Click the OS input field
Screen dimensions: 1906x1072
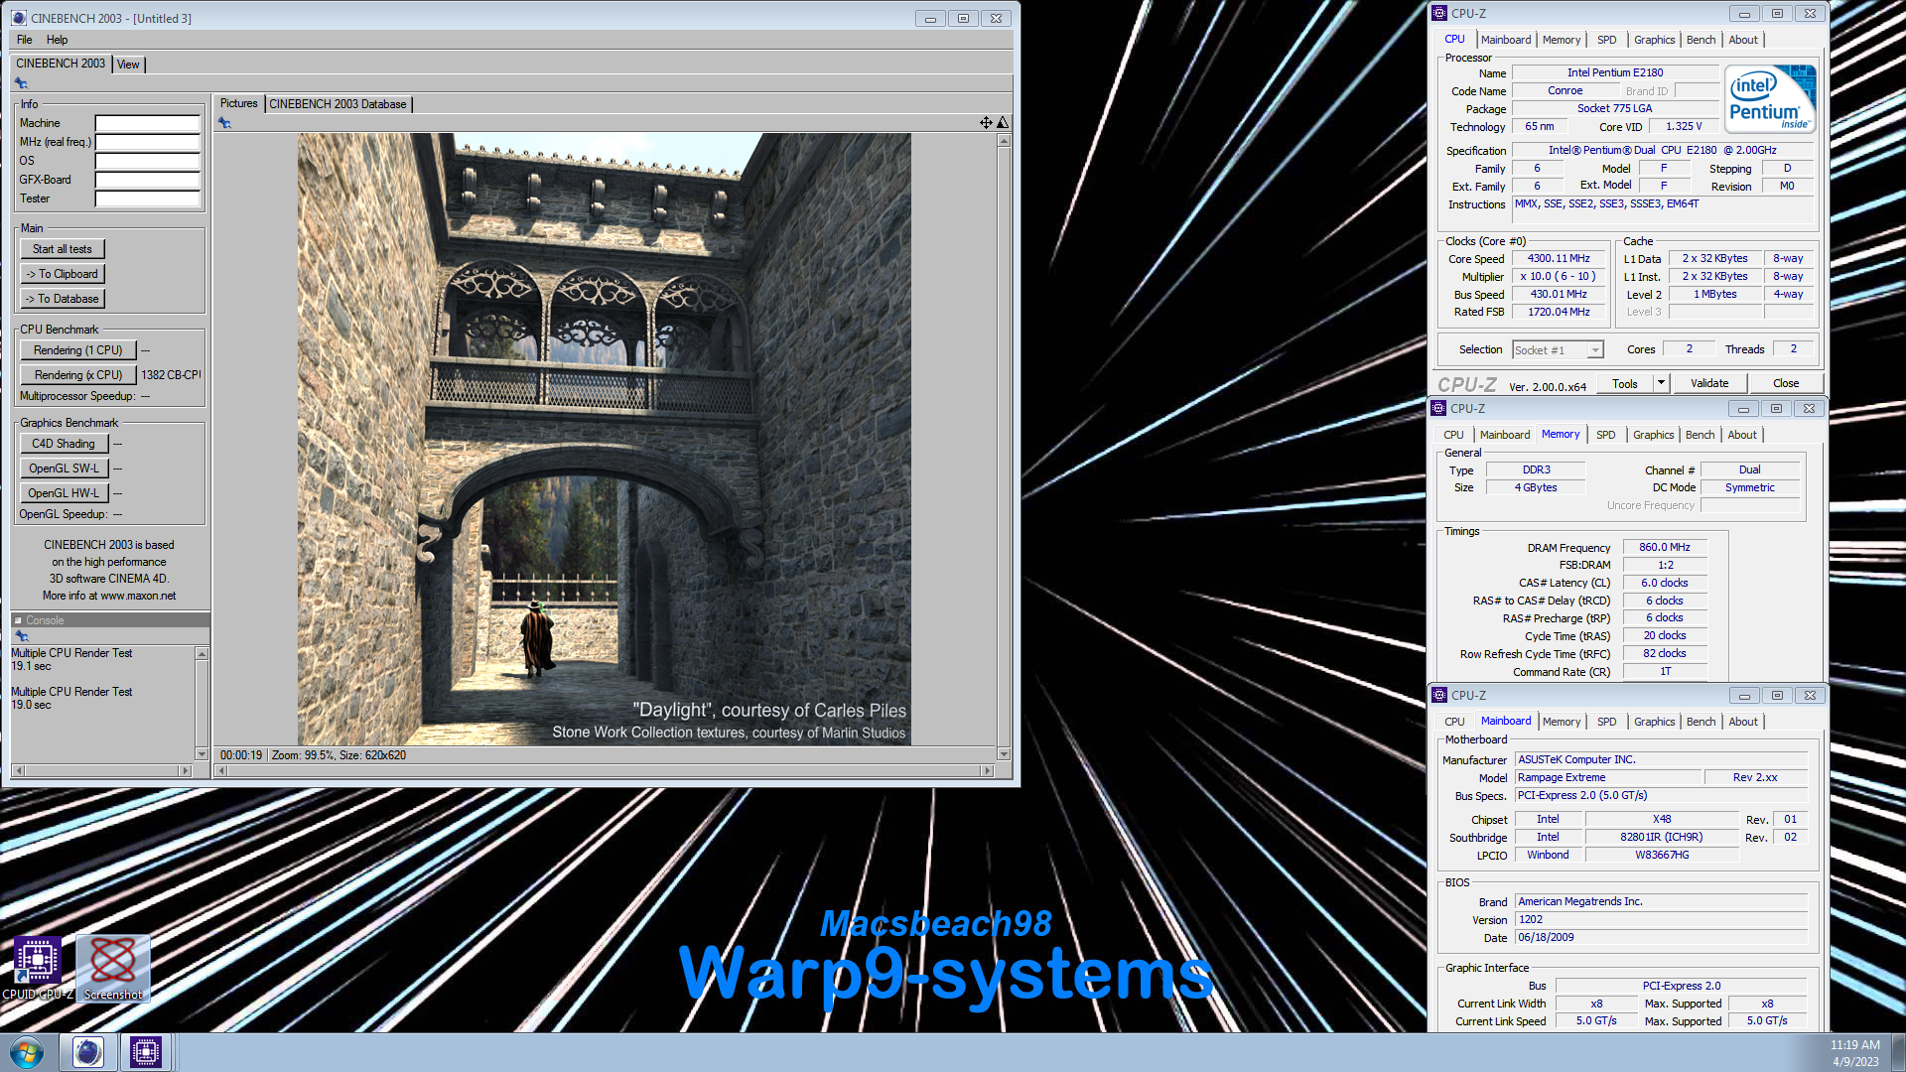coord(147,161)
